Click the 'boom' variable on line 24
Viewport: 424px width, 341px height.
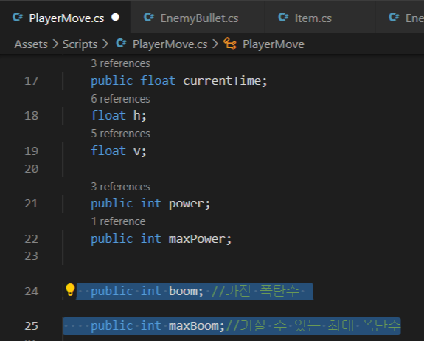click(184, 292)
